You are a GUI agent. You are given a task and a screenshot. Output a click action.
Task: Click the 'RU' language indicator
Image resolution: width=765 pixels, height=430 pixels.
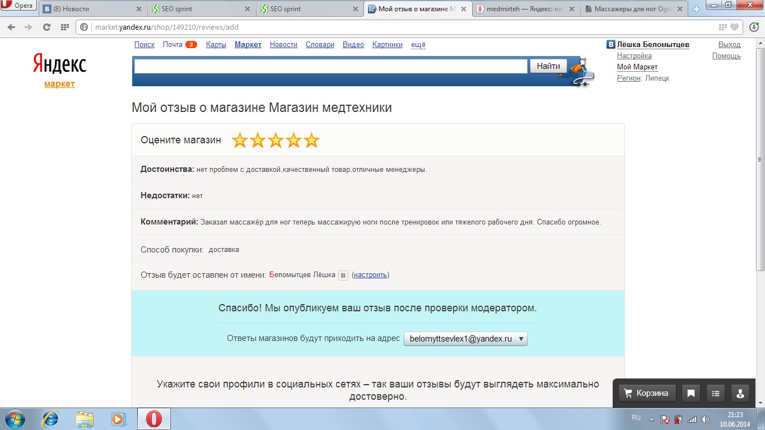[x=636, y=418]
